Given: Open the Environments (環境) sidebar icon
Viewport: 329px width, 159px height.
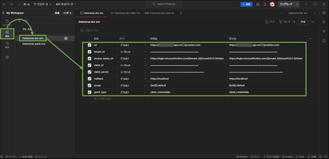Looking at the screenshot, I should click(x=7, y=34).
